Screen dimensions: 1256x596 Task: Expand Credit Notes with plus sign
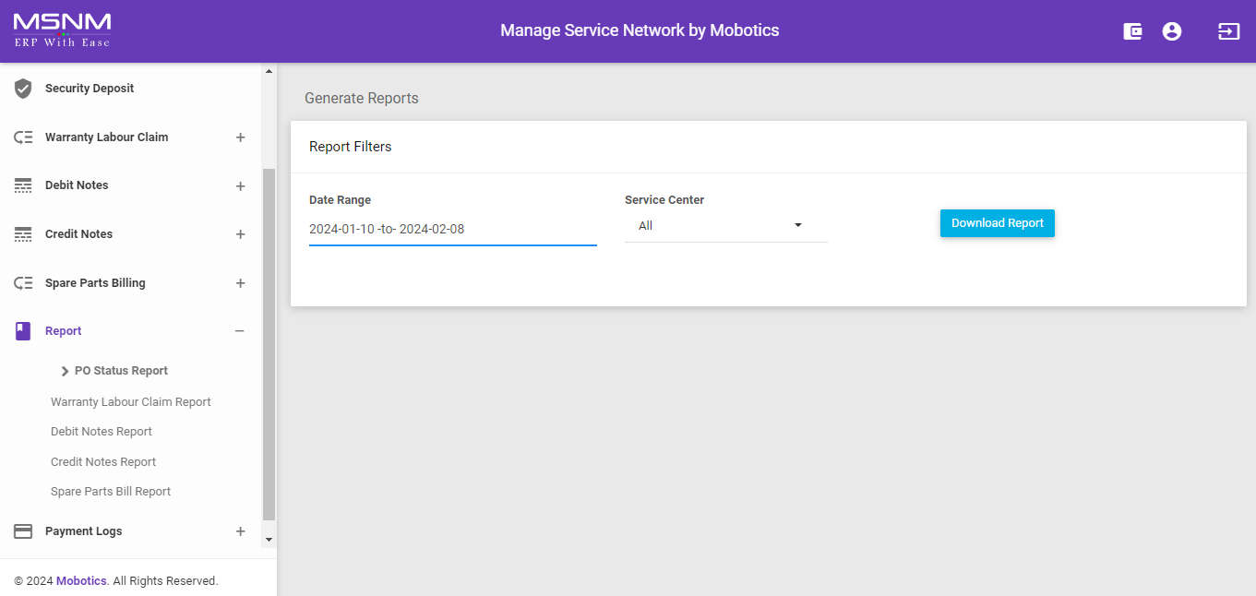pyautogui.click(x=240, y=234)
